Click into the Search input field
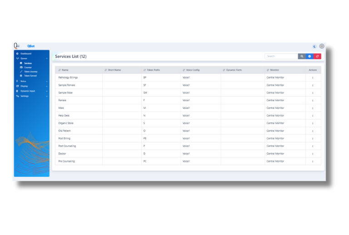This screenshot has width=349, height=235. (281, 56)
